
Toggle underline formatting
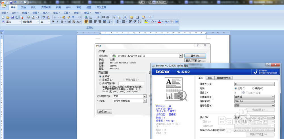coord(62,22)
